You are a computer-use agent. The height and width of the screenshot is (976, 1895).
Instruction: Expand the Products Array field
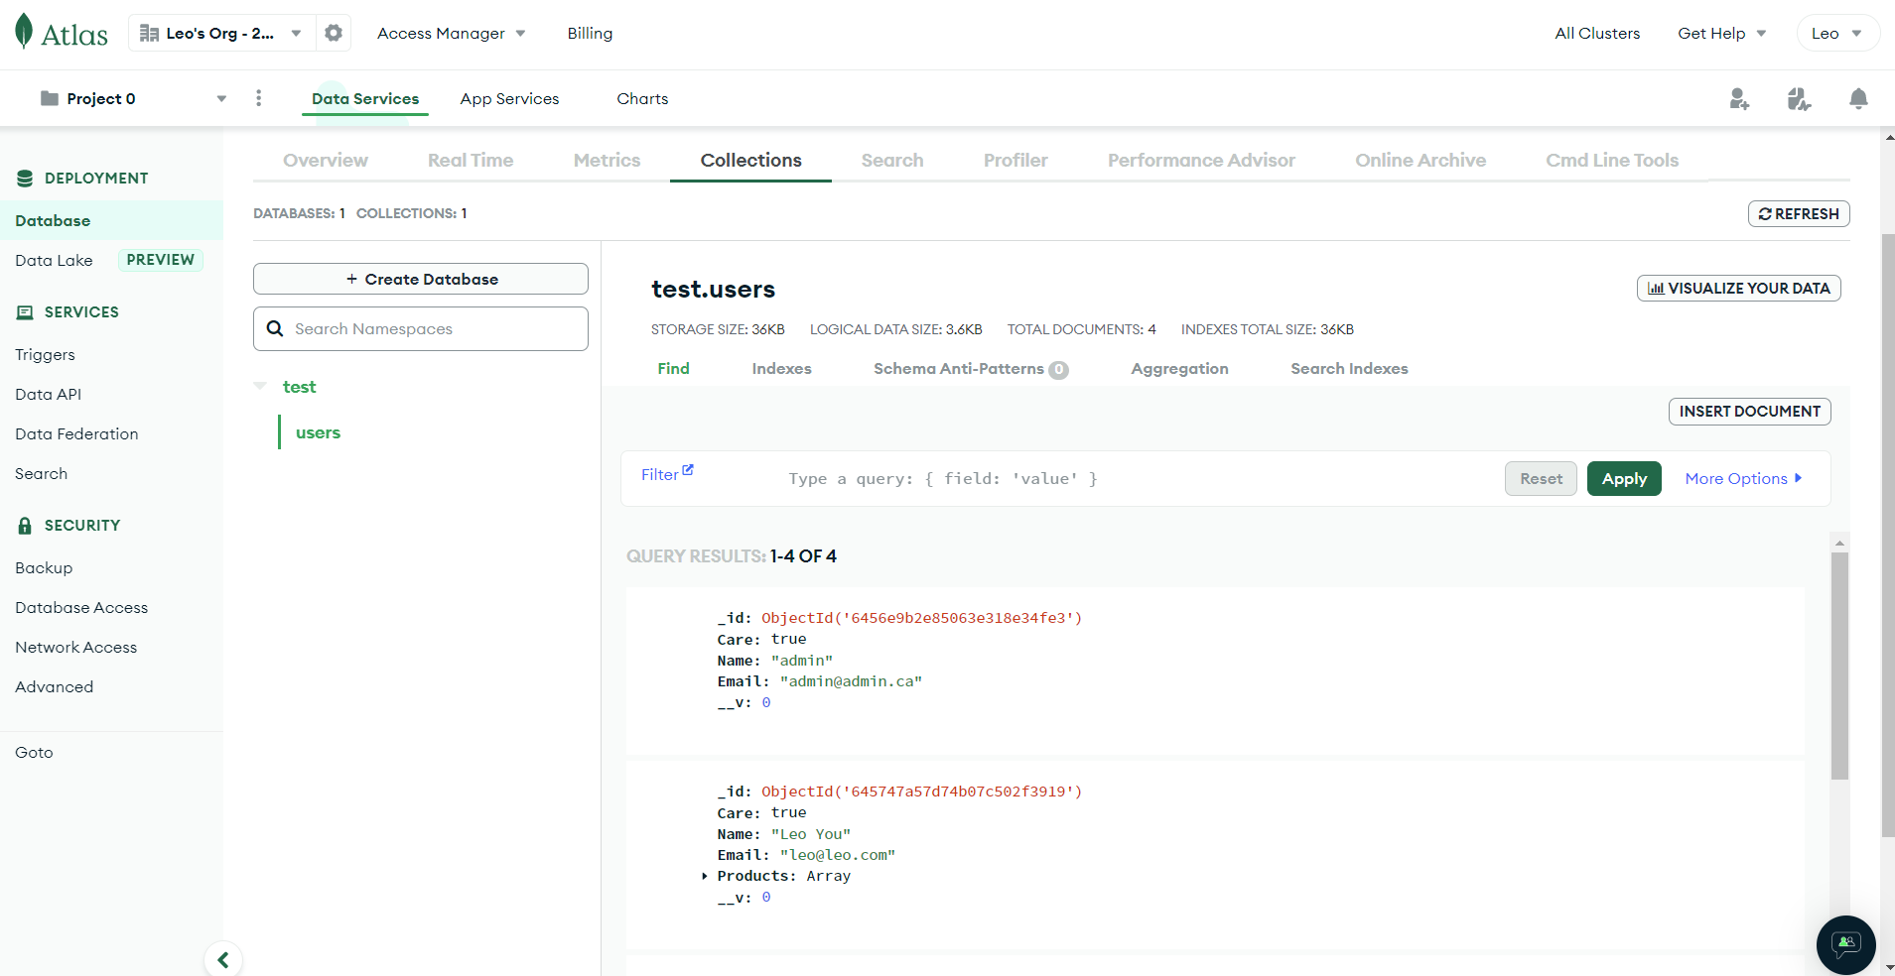(x=705, y=876)
